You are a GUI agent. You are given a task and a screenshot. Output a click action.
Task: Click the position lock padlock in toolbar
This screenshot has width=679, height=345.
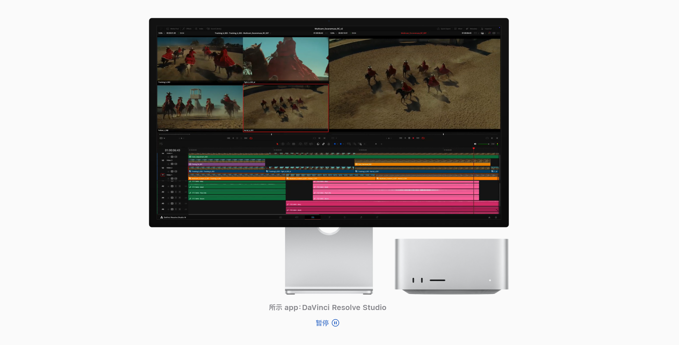329,144
